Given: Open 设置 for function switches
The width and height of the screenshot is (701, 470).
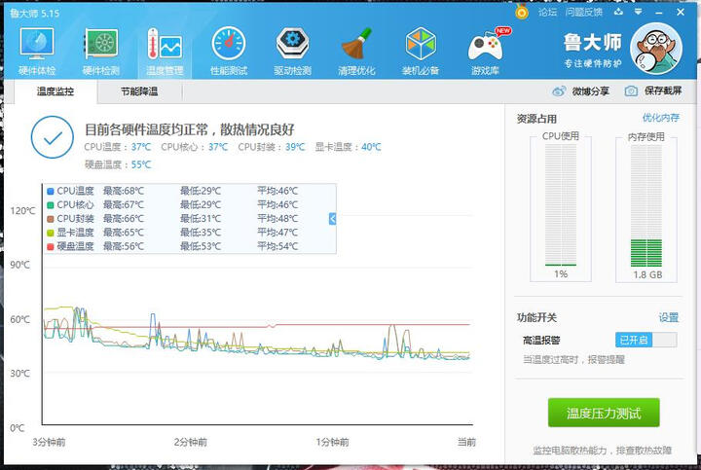Looking at the screenshot, I should (668, 317).
